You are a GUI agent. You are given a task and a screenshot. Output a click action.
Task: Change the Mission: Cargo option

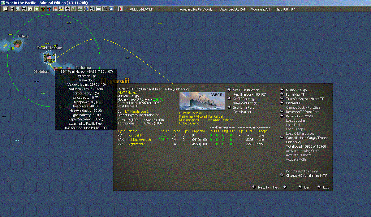[296, 90]
